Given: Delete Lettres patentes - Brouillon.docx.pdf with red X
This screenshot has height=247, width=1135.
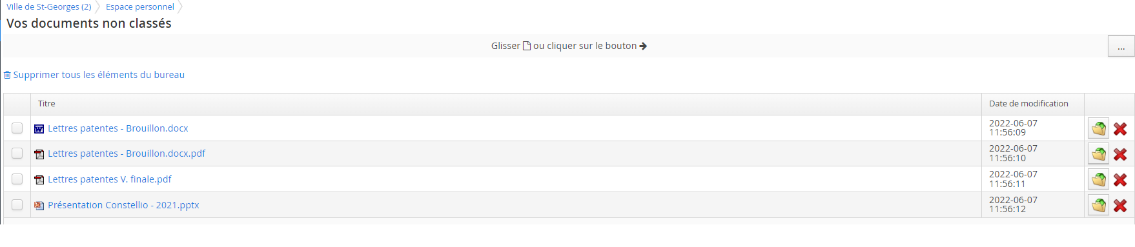Looking at the screenshot, I should point(1120,154).
